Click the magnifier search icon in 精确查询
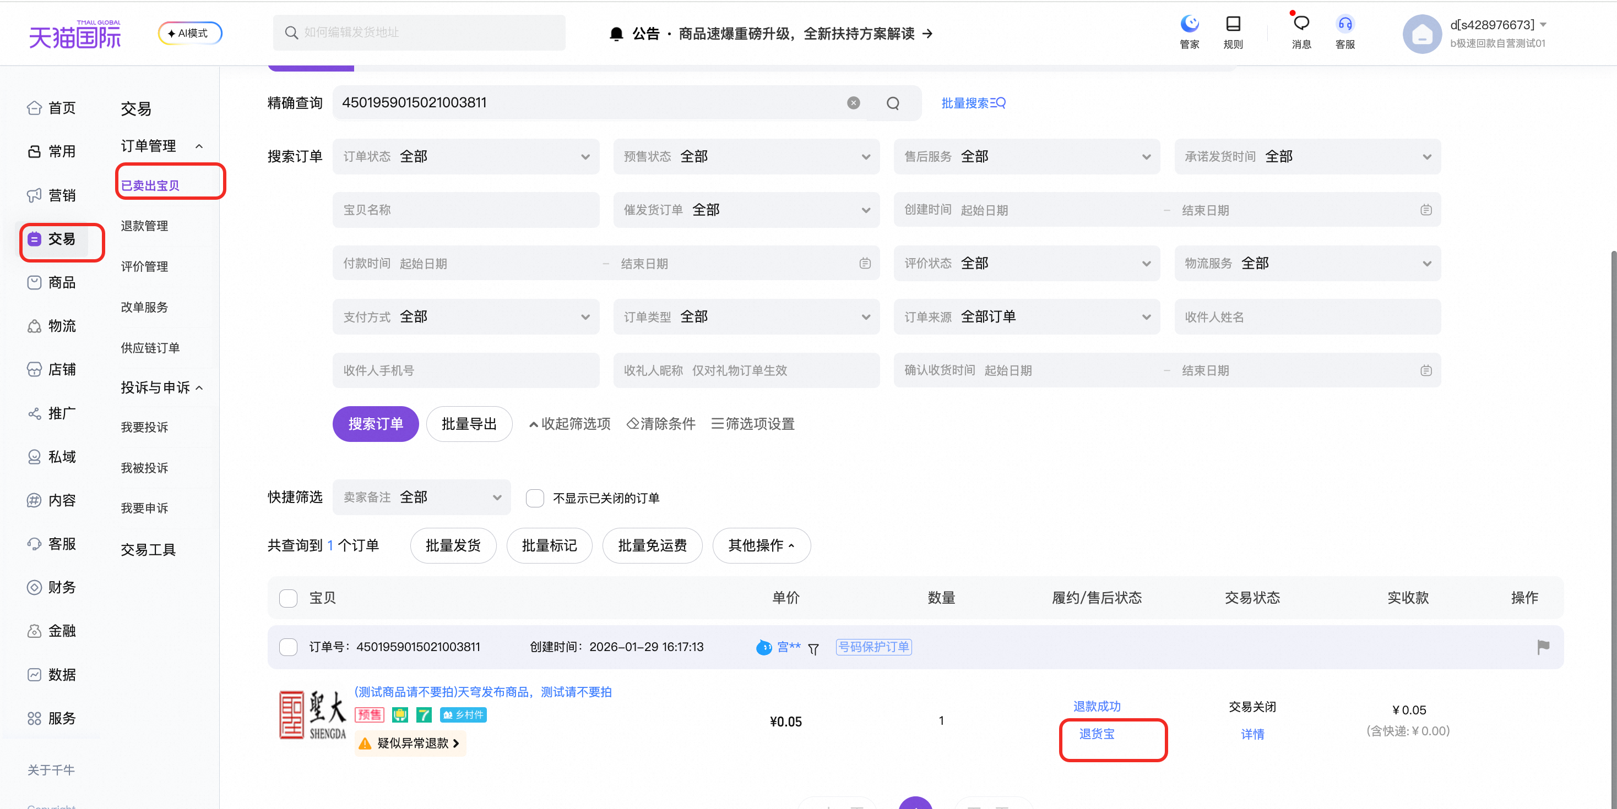The image size is (1617, 809). coord(893,103)
